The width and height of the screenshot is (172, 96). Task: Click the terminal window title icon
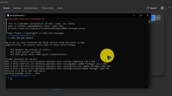coord(8,15)
